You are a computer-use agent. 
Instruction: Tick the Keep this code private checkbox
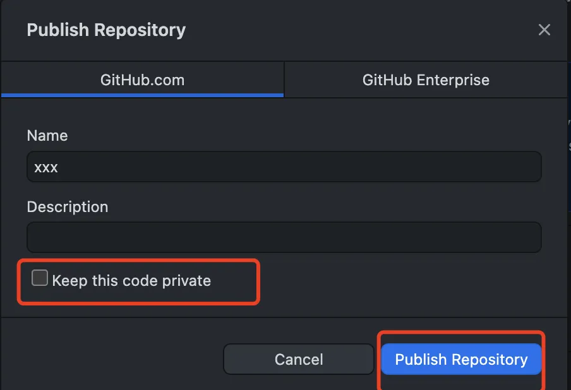click(x=40, y=278)
